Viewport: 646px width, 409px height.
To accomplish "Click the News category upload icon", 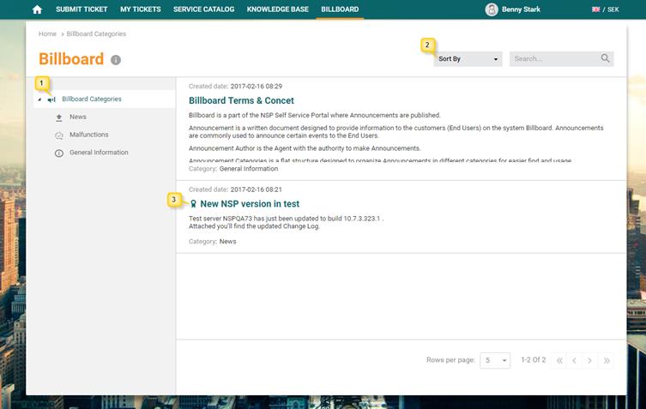I will pyautogui.click(x=59, y=117).
